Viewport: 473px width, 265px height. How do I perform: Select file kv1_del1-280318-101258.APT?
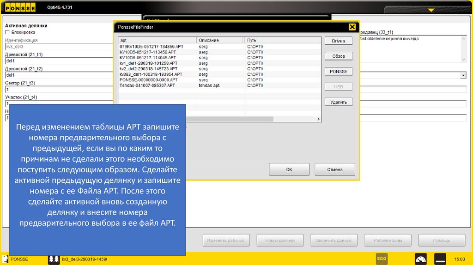pos(148,63)
